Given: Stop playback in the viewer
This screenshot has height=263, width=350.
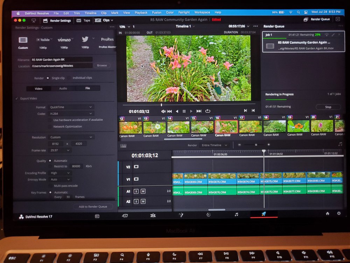Looking at the screenshot, I should 184,111.
